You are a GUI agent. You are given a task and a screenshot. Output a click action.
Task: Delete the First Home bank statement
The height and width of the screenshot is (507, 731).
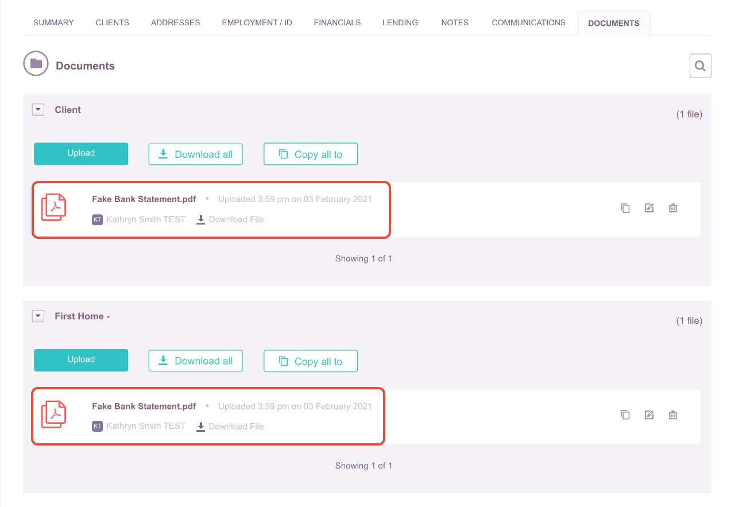[x=672, y=415]
